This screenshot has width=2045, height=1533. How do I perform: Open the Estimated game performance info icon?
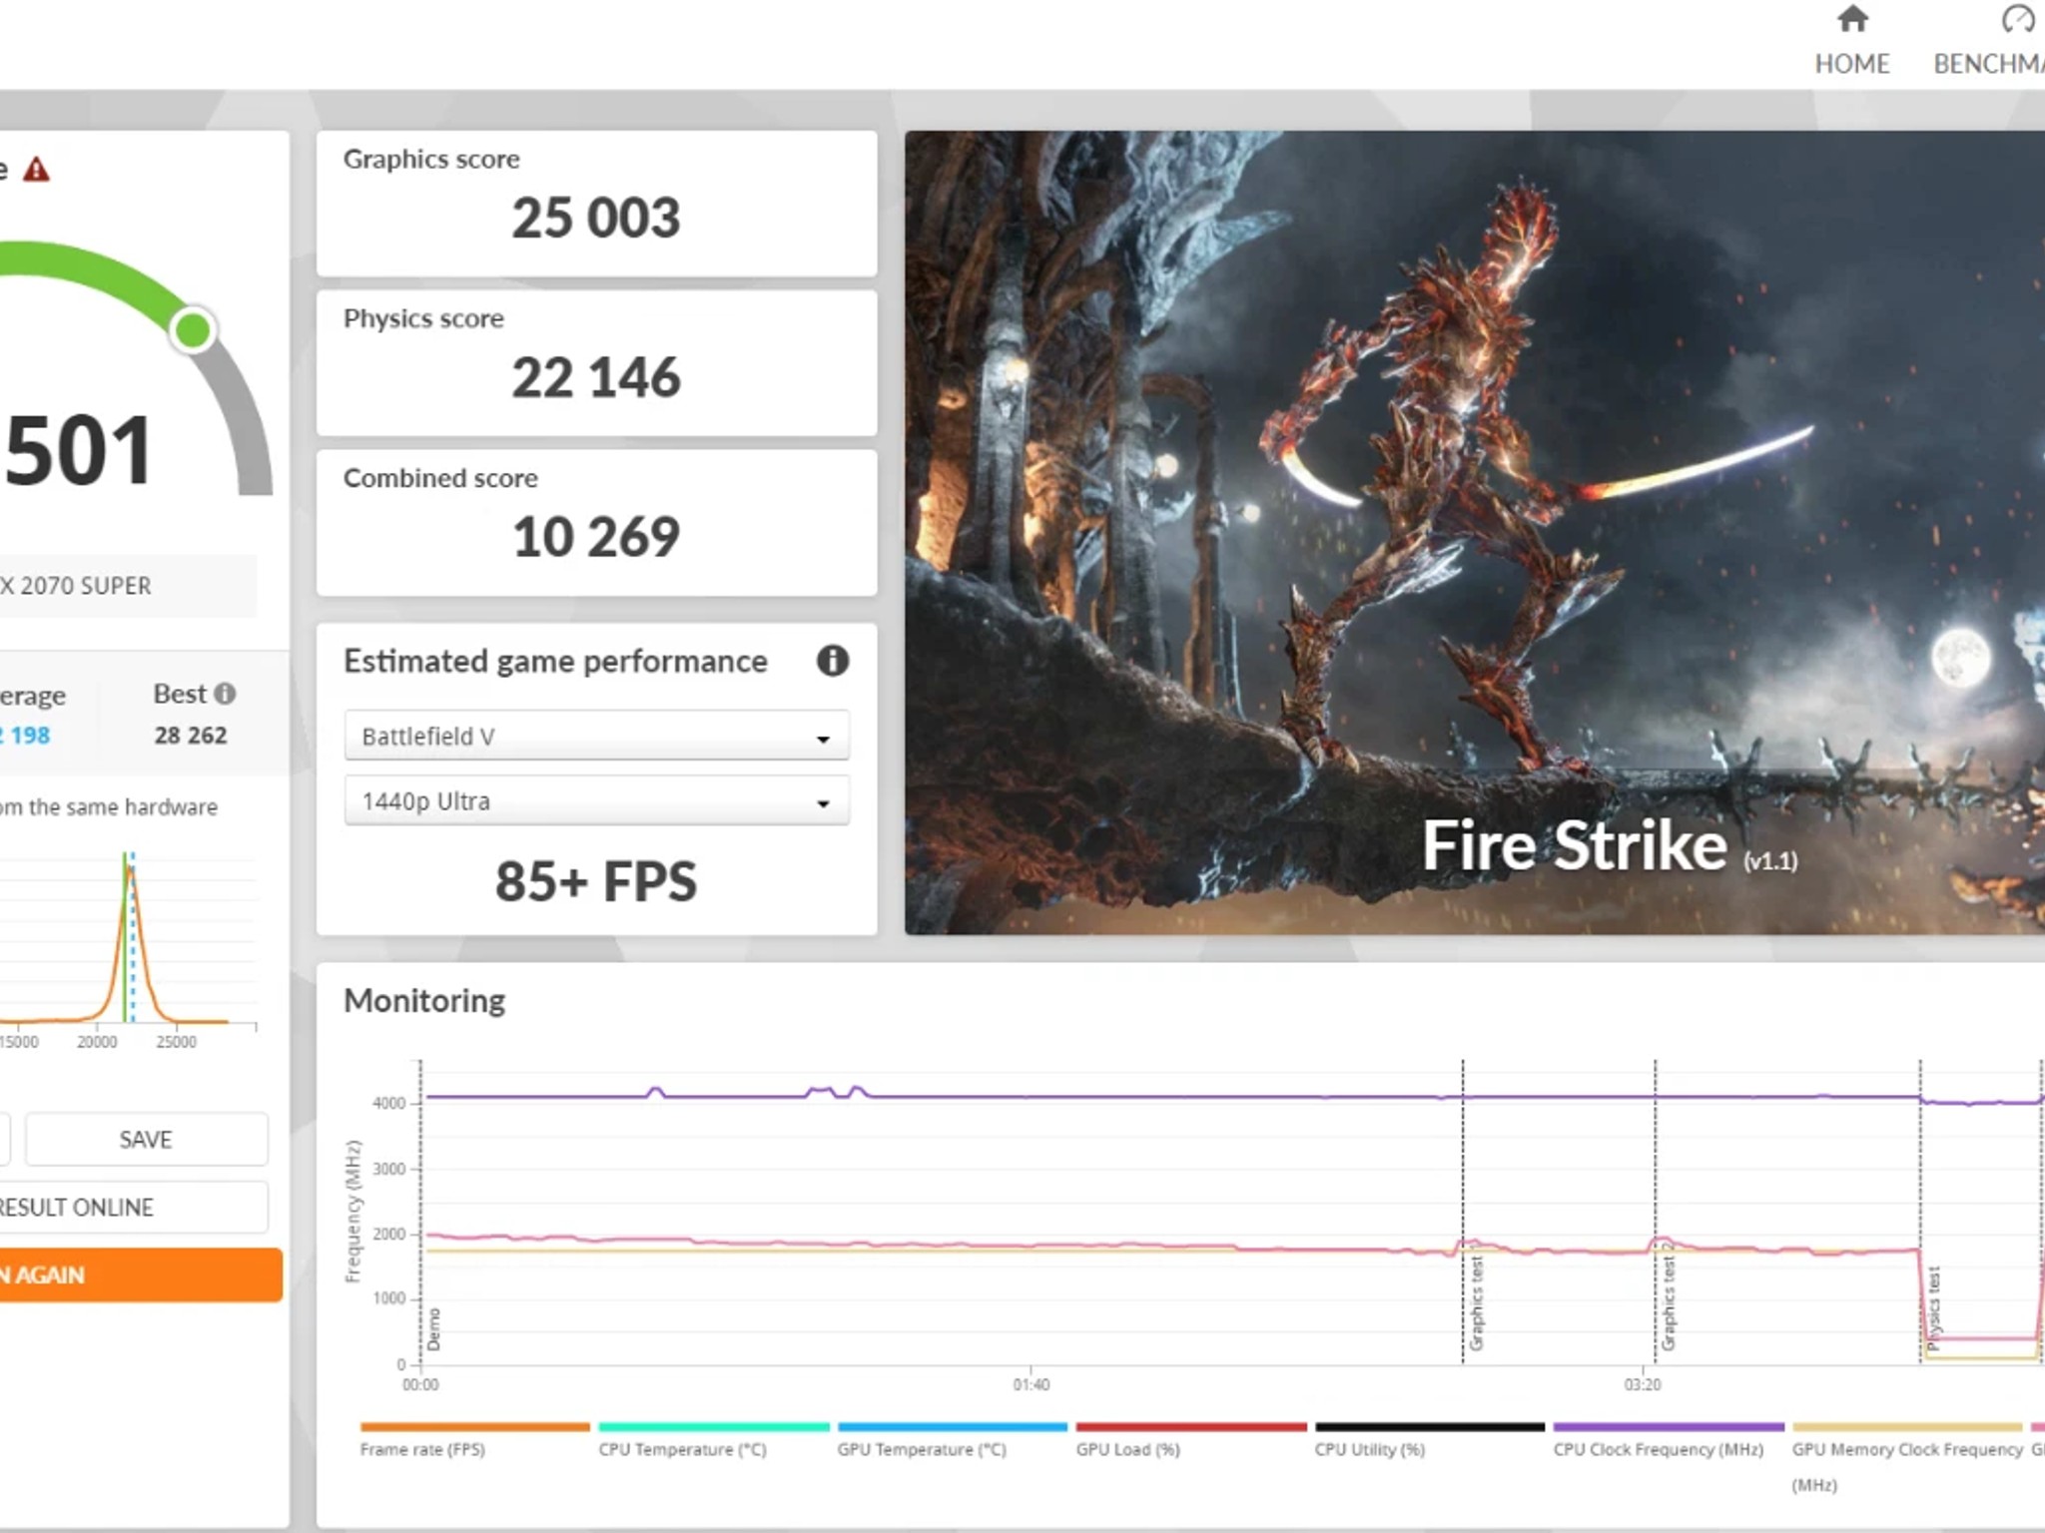832,661
